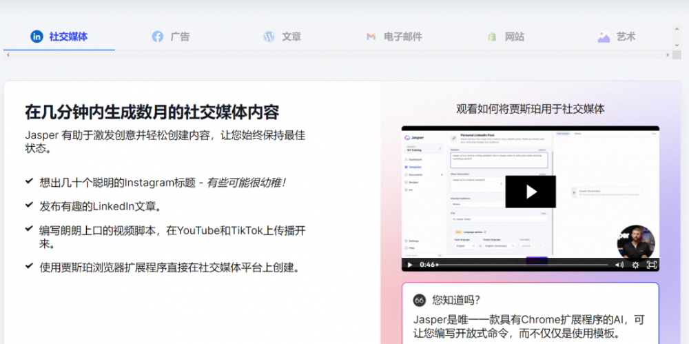Click the video progress bar
This screenshot has width=689, height=344.
click(x=524, y=265)
